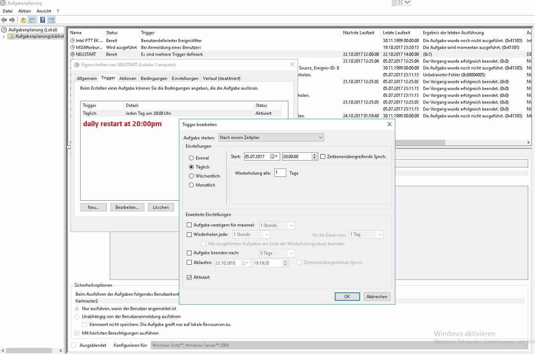Open the Ansicht menu
Viewport: 535px width, 354px height.
tap(44, 11)
